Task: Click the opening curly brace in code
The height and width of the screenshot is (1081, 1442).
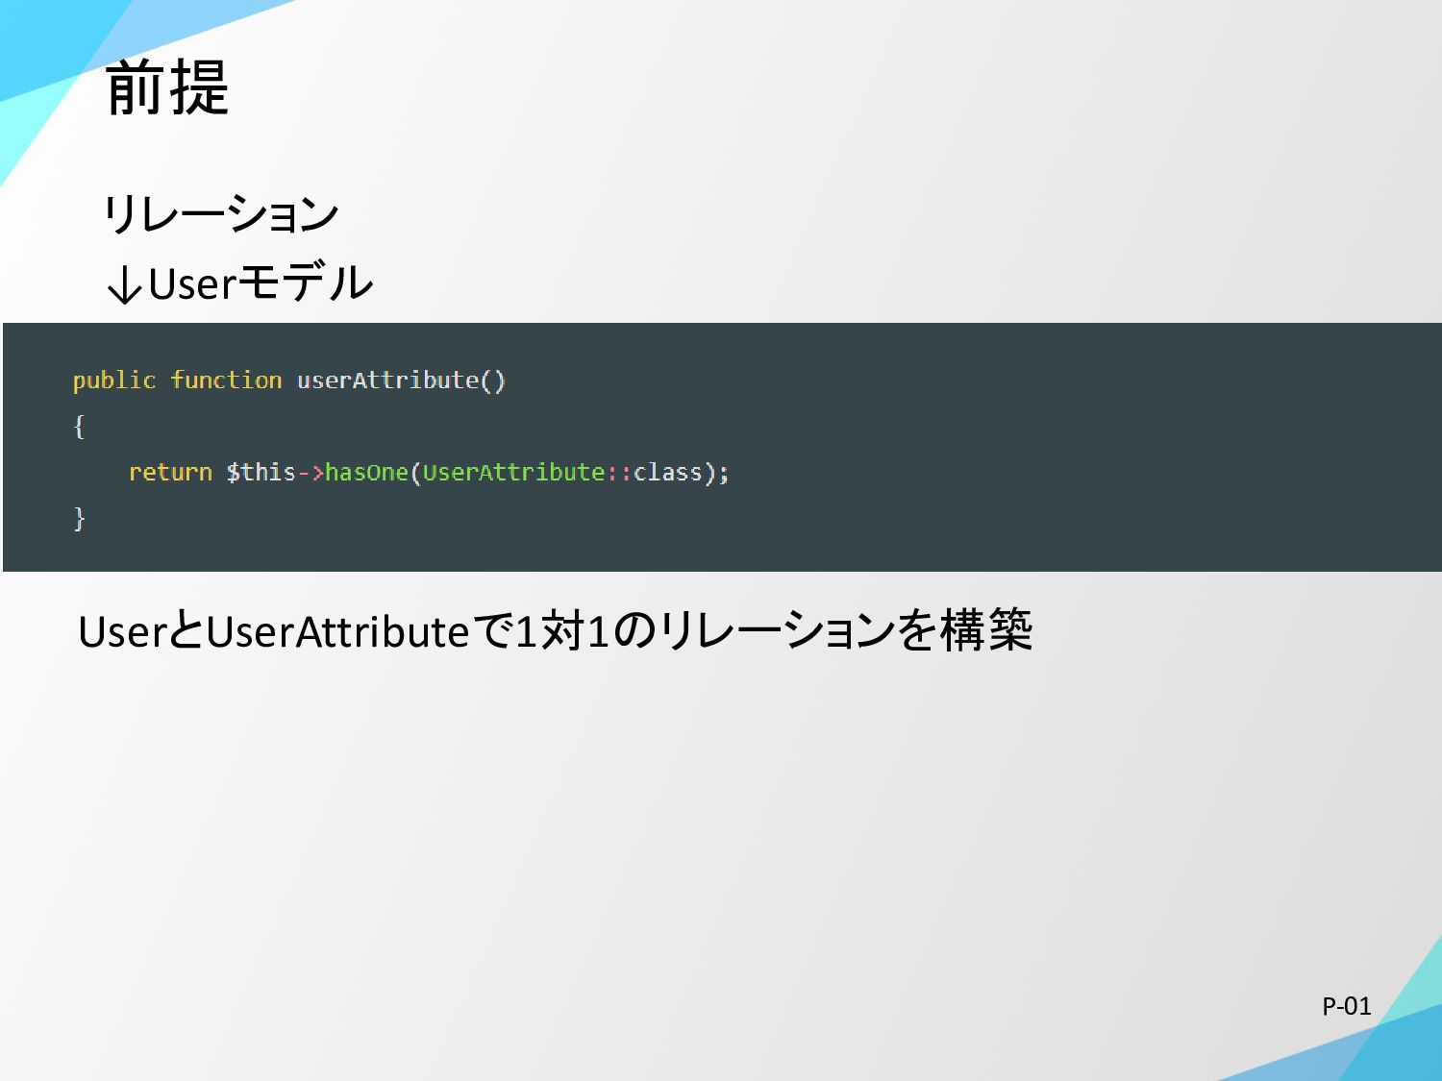Action: point(79,427)
